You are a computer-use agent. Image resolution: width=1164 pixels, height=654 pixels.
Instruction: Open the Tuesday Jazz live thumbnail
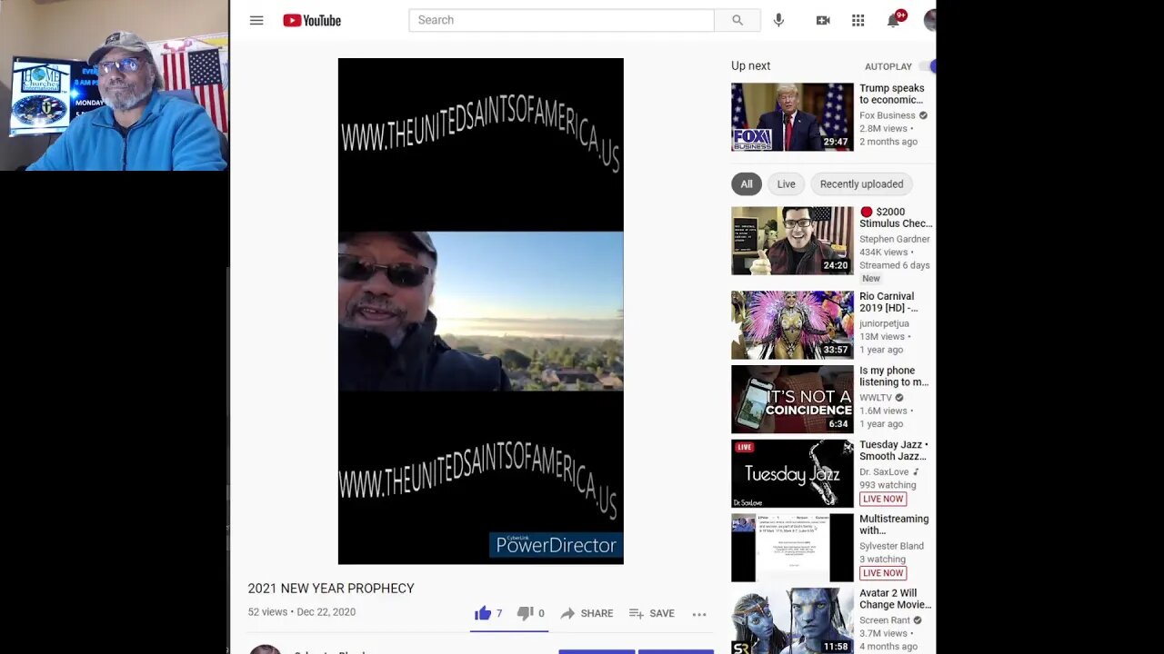pos(792,474)
